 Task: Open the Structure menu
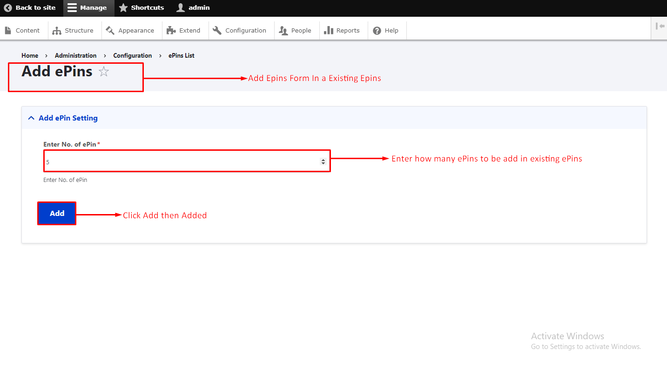coord(73,31)
